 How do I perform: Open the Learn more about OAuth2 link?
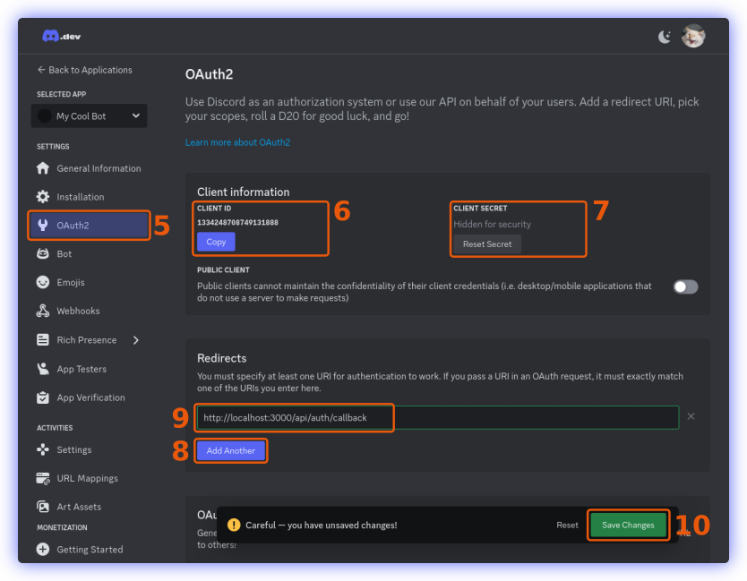click(237, 142)
